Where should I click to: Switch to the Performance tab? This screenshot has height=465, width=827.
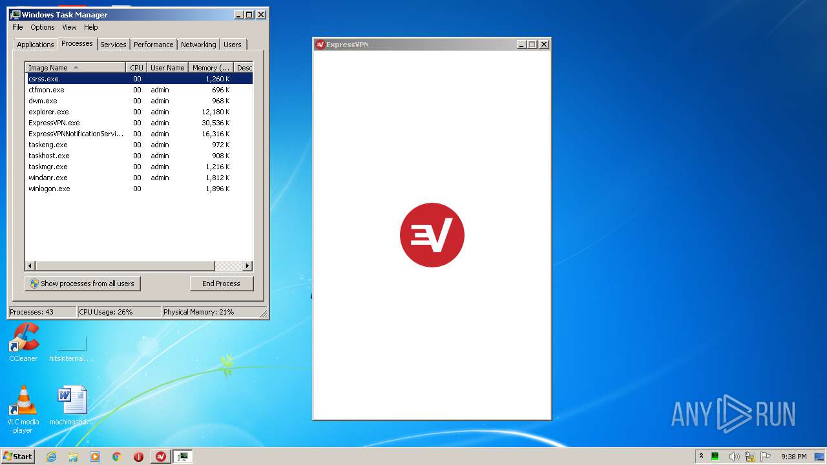154,45
